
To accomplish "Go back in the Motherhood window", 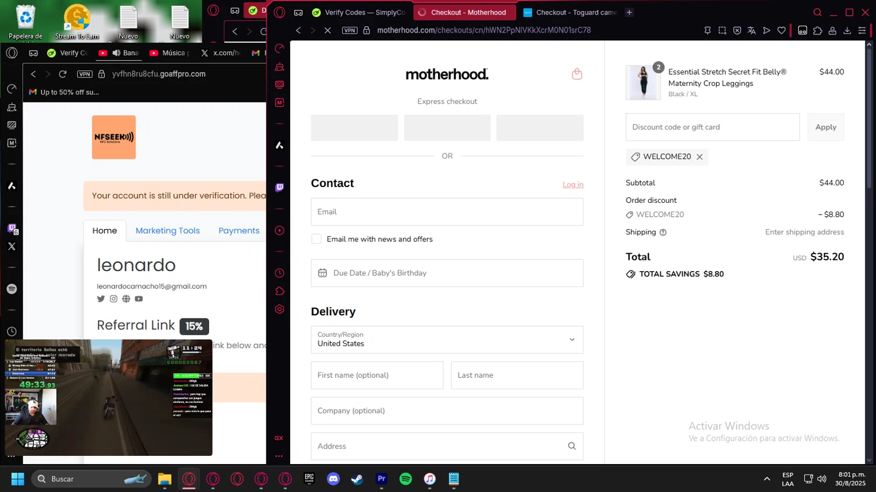I will click(x=298, y=30).
